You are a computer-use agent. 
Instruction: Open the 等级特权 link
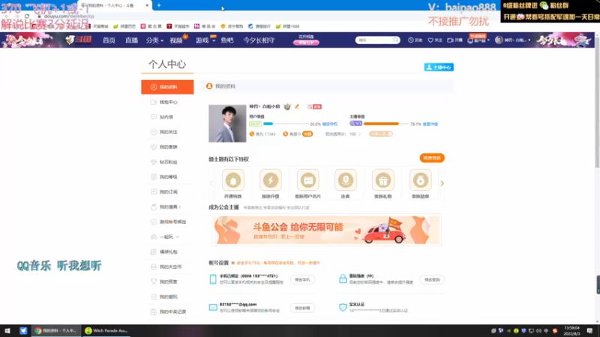330,124
